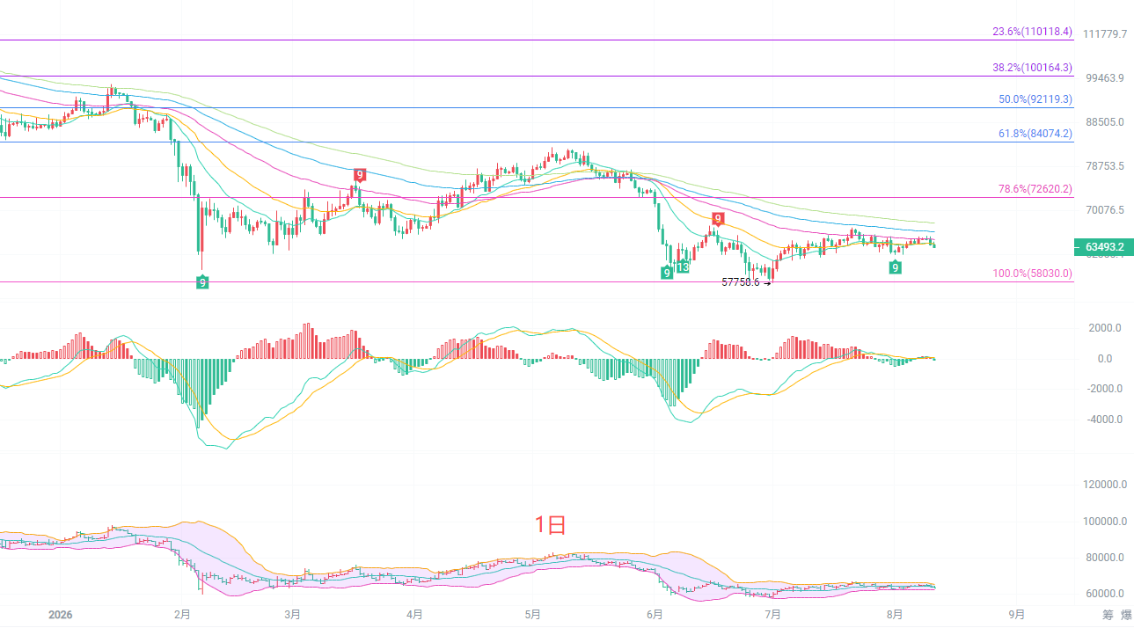Screen dimensions: 1134x628
Task: Click the 2026 label on the time axis
Action: 61,614
